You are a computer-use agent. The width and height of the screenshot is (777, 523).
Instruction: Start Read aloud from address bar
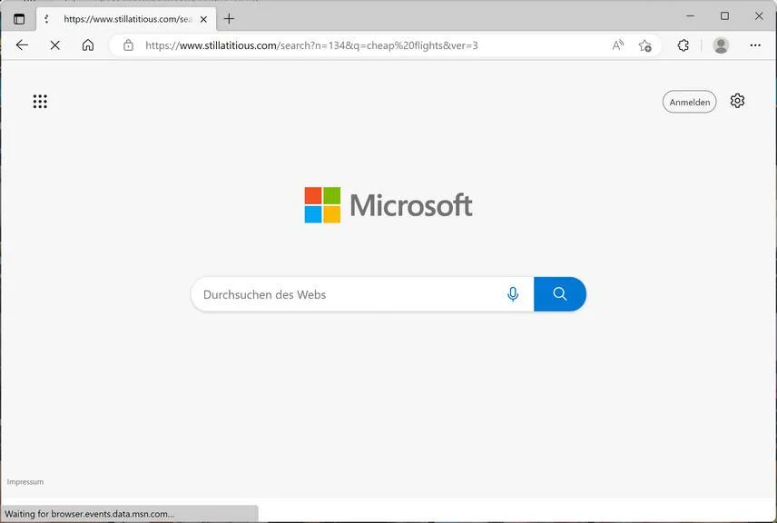pyautogui.click(x=618, y=45)
